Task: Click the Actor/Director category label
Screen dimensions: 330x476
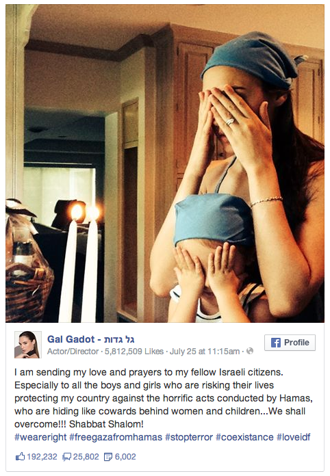Action: point(73,352)
